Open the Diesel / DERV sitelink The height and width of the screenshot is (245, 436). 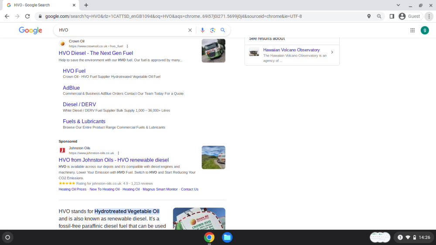click(79, 104)
